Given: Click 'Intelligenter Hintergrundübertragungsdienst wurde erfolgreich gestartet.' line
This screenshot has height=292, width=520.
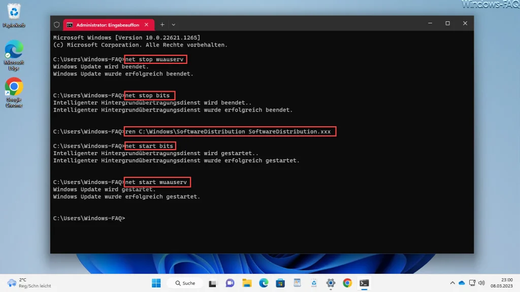Looking at the screenshot, I should 176,161.
